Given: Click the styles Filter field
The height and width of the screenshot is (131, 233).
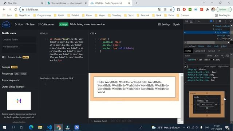Looking at the screenshot, I should [195, 56].
